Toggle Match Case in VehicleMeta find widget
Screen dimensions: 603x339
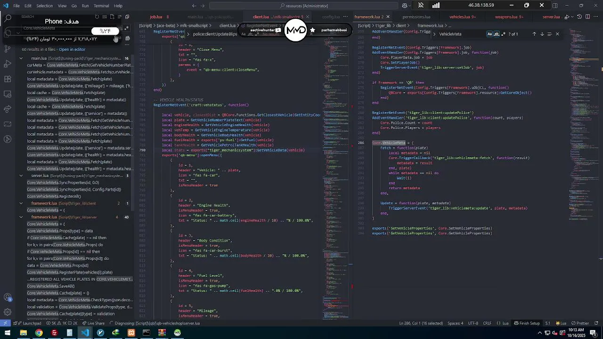[489, 34]
